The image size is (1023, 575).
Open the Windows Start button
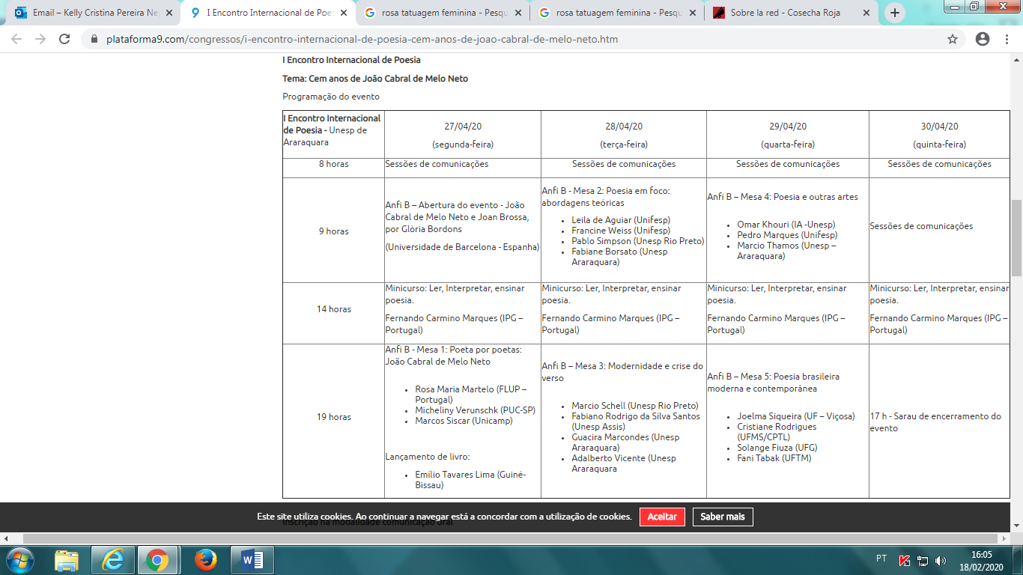coord(19,560)
